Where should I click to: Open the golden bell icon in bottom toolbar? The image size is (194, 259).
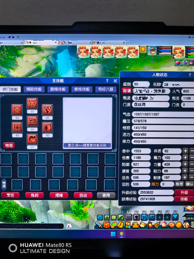point(157,225)
